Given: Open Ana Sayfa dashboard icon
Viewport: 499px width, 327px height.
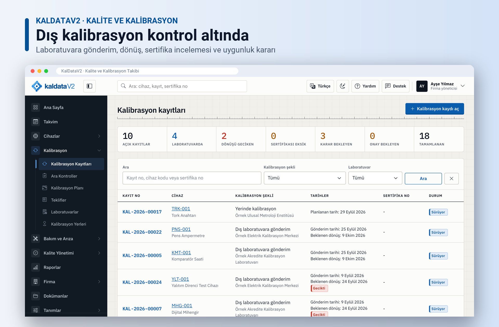Looking at the screenshot, I should tap(36, 108).
